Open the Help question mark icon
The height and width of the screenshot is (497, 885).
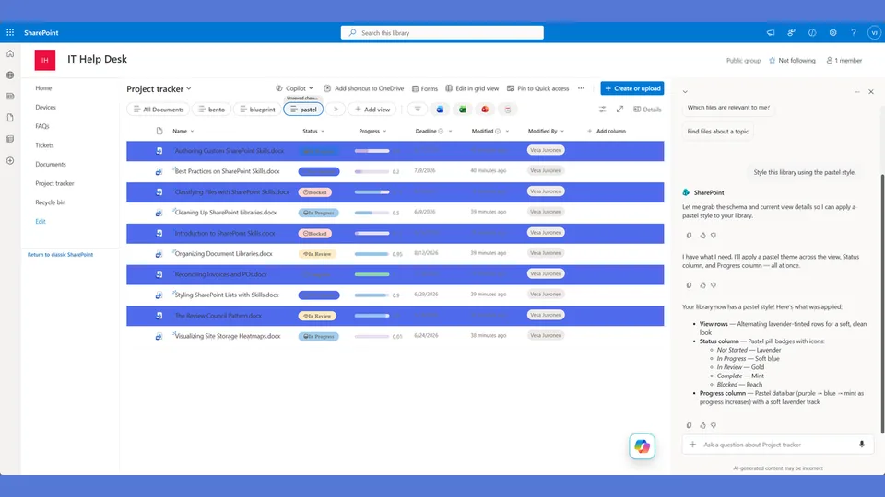pos(854,33)
